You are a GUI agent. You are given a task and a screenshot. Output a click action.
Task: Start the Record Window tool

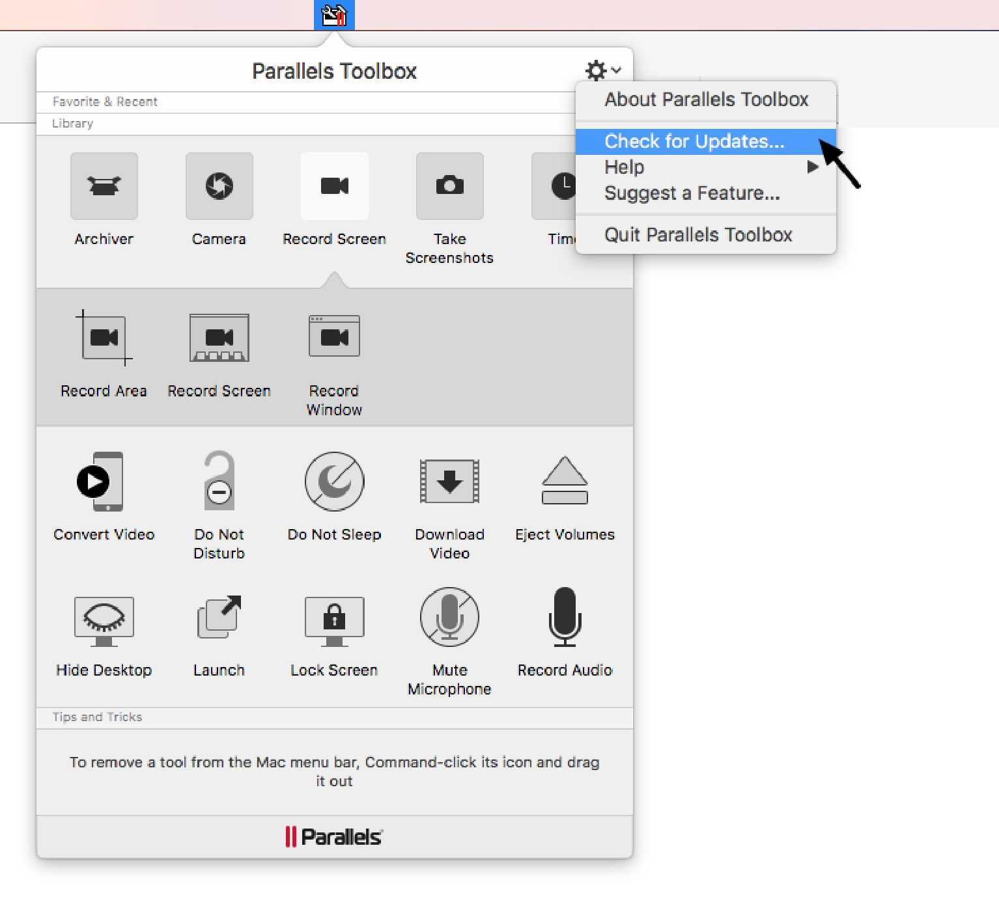[x=334, y=336]
